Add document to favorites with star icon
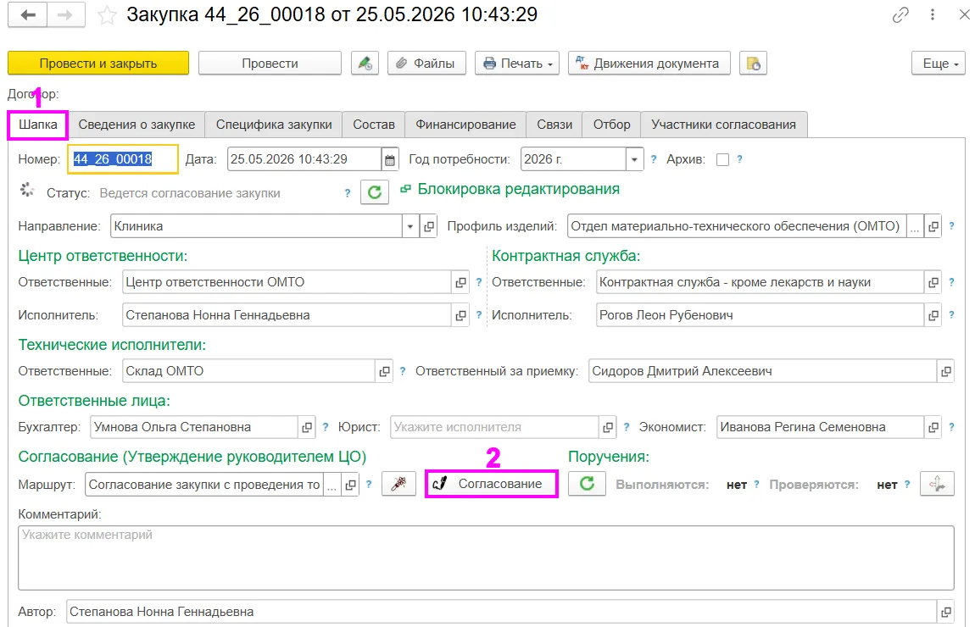Screen dimensions: 975x627 point(107,15)
